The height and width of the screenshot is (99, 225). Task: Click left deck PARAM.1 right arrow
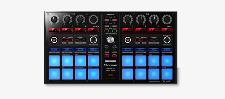[x=84, y=40]
